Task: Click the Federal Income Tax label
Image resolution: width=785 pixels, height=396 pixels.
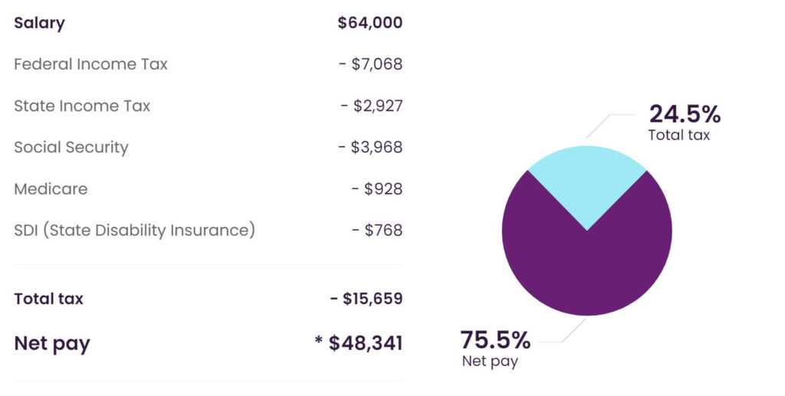Action: tap(90, 64)
